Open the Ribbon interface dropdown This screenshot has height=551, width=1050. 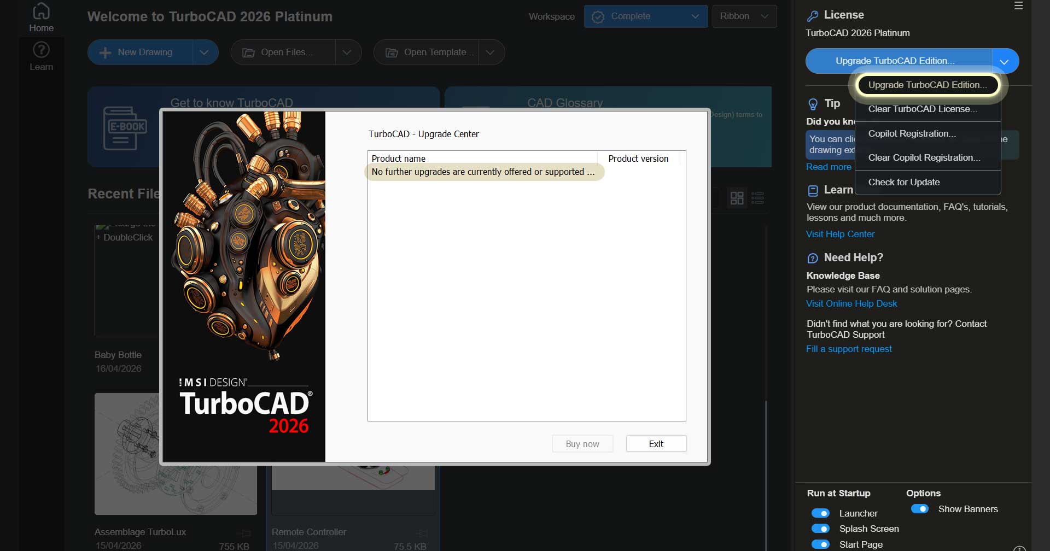point(744,16)
